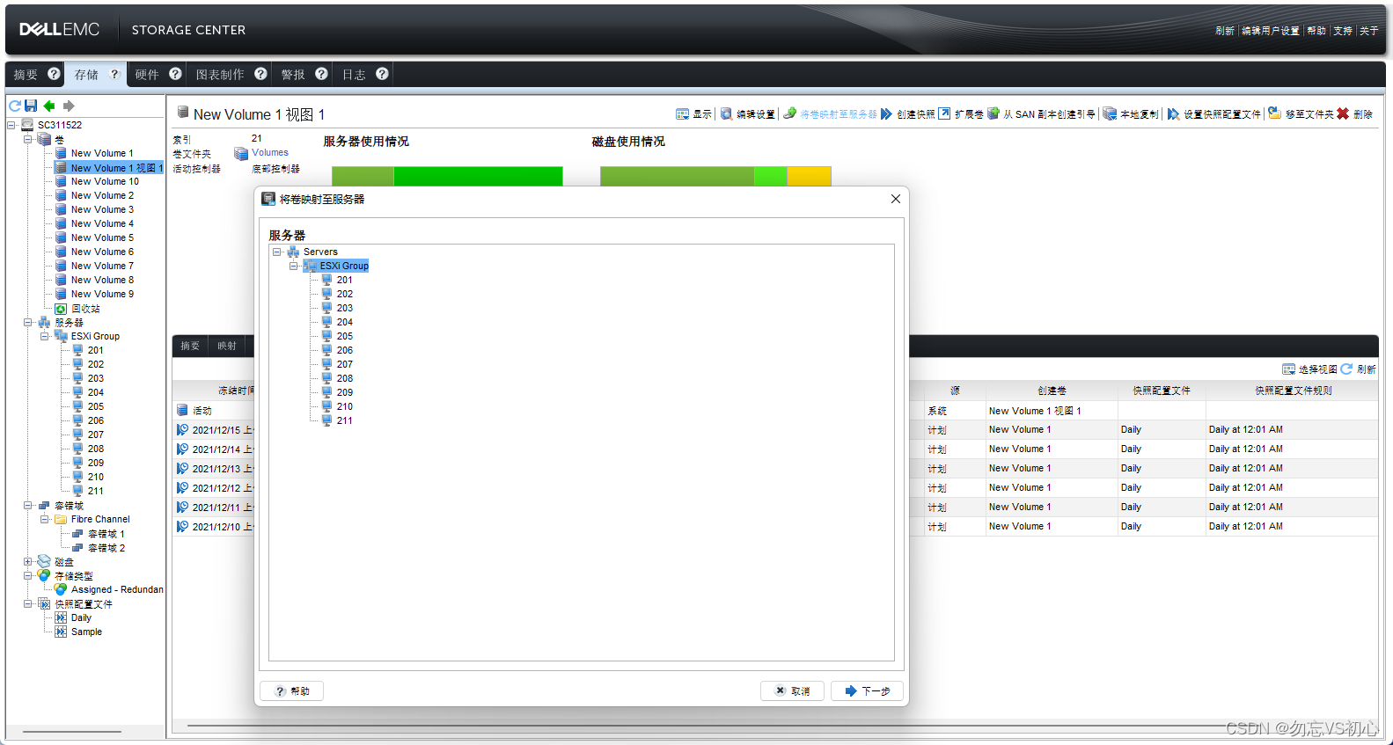Click the green back arrow icon

point(49,106)
